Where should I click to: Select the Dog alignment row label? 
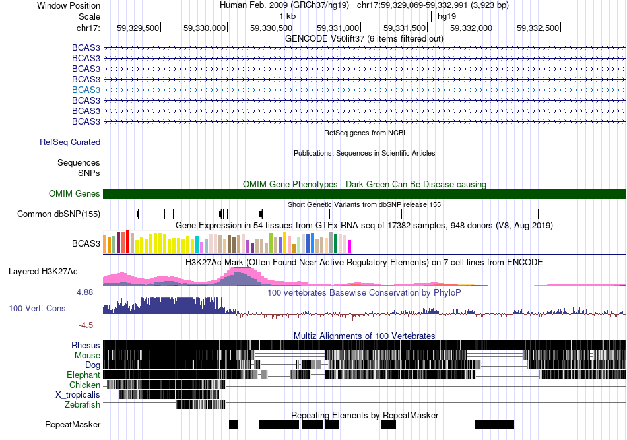[92, 365]
